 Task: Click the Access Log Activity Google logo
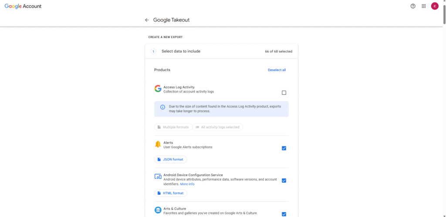[158, 89]
